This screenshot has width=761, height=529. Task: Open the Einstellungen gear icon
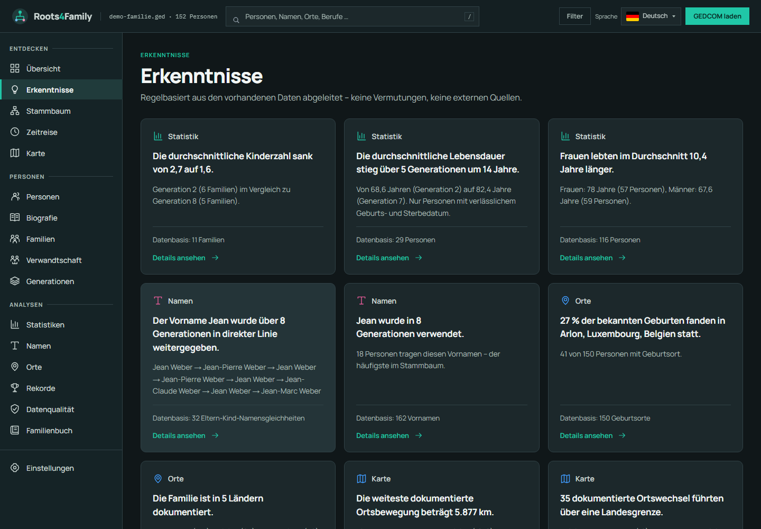(x=15, y=468)
